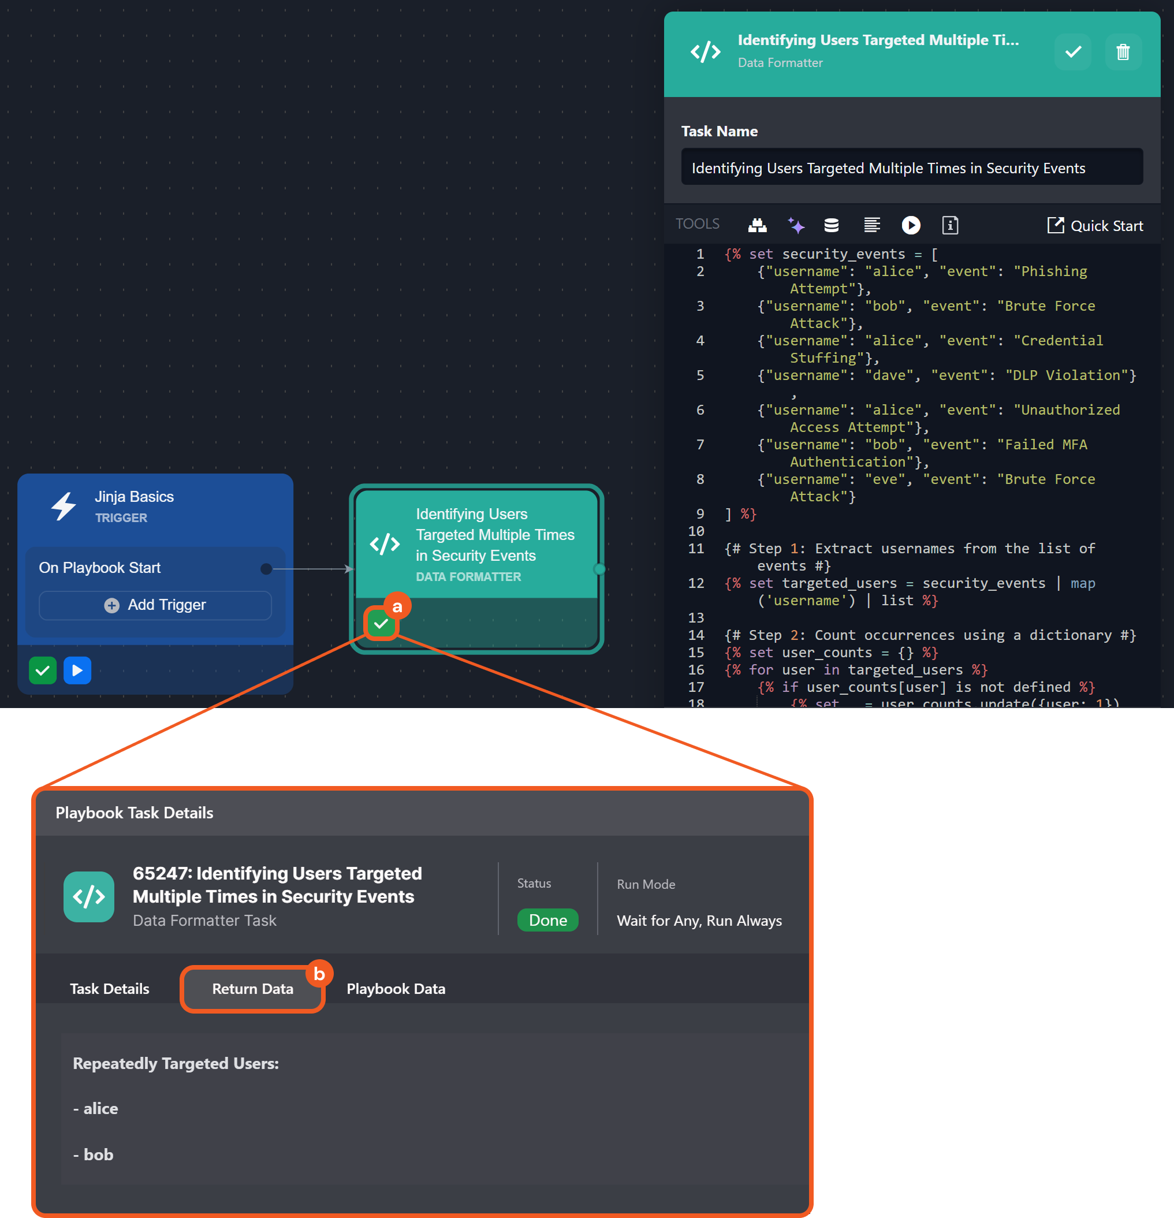
Task: Click the Task Name input field
Action: tap(911, 168)
